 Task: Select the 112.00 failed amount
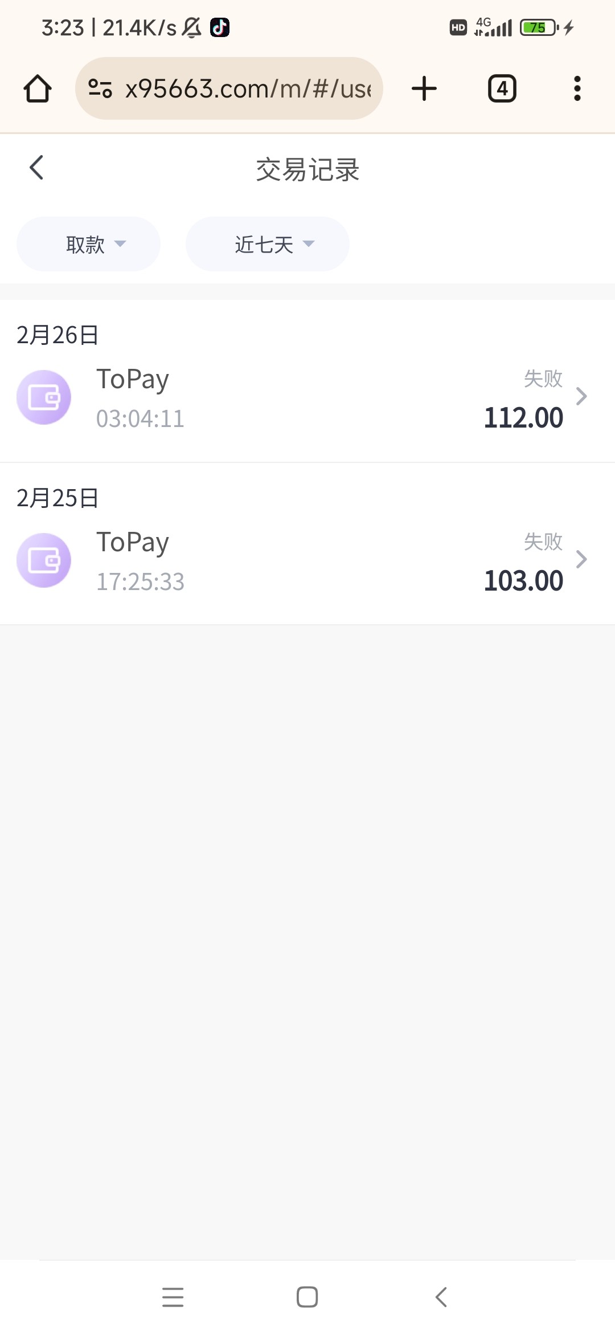pos(523,418)
